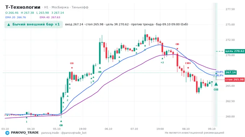Select the Бычий внешний бар ×1 badge
Image resolution: width=245 pixels, height=137 pixels.
coord(34,24)
